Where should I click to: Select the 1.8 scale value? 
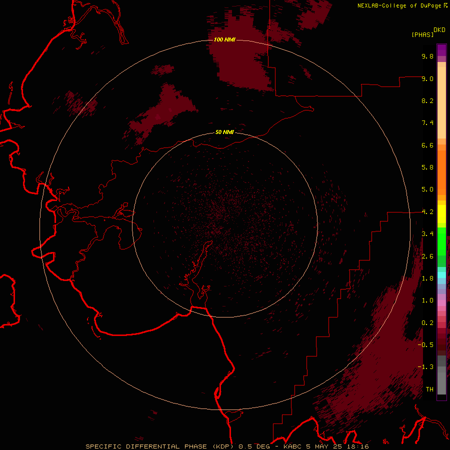427,278
